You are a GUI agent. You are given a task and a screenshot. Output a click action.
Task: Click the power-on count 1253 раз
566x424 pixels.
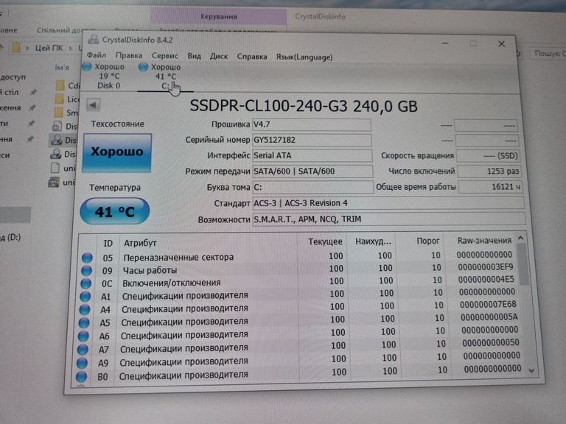click(x=489, y=172)
